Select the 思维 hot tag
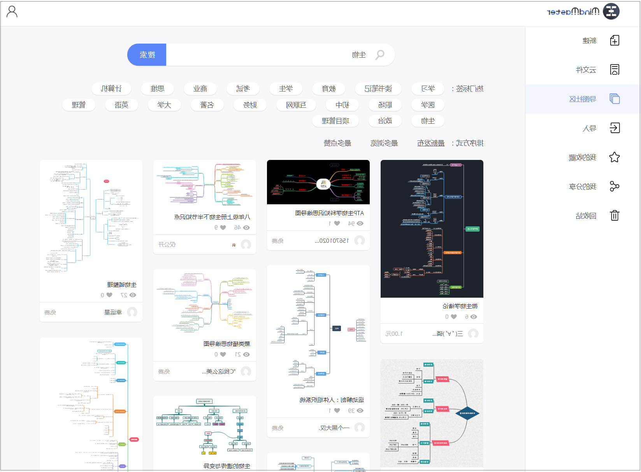 [x=157, y=89]
